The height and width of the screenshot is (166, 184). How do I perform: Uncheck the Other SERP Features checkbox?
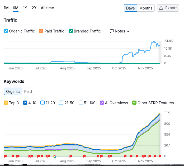pos(134,103)
